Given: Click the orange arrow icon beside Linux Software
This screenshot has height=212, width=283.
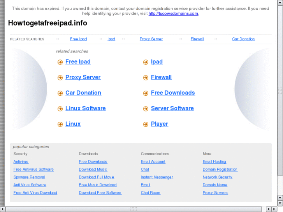Looking at the screenshot, I should tap(60, 109).
